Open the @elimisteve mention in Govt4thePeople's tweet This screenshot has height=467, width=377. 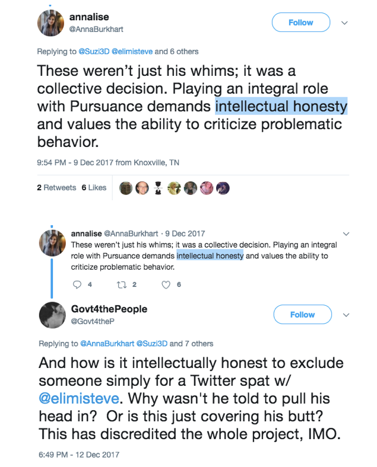79,398
